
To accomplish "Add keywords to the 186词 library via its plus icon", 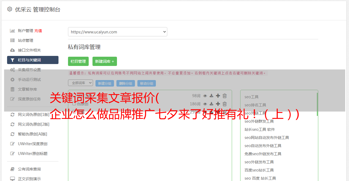I will tap(218, 104).
